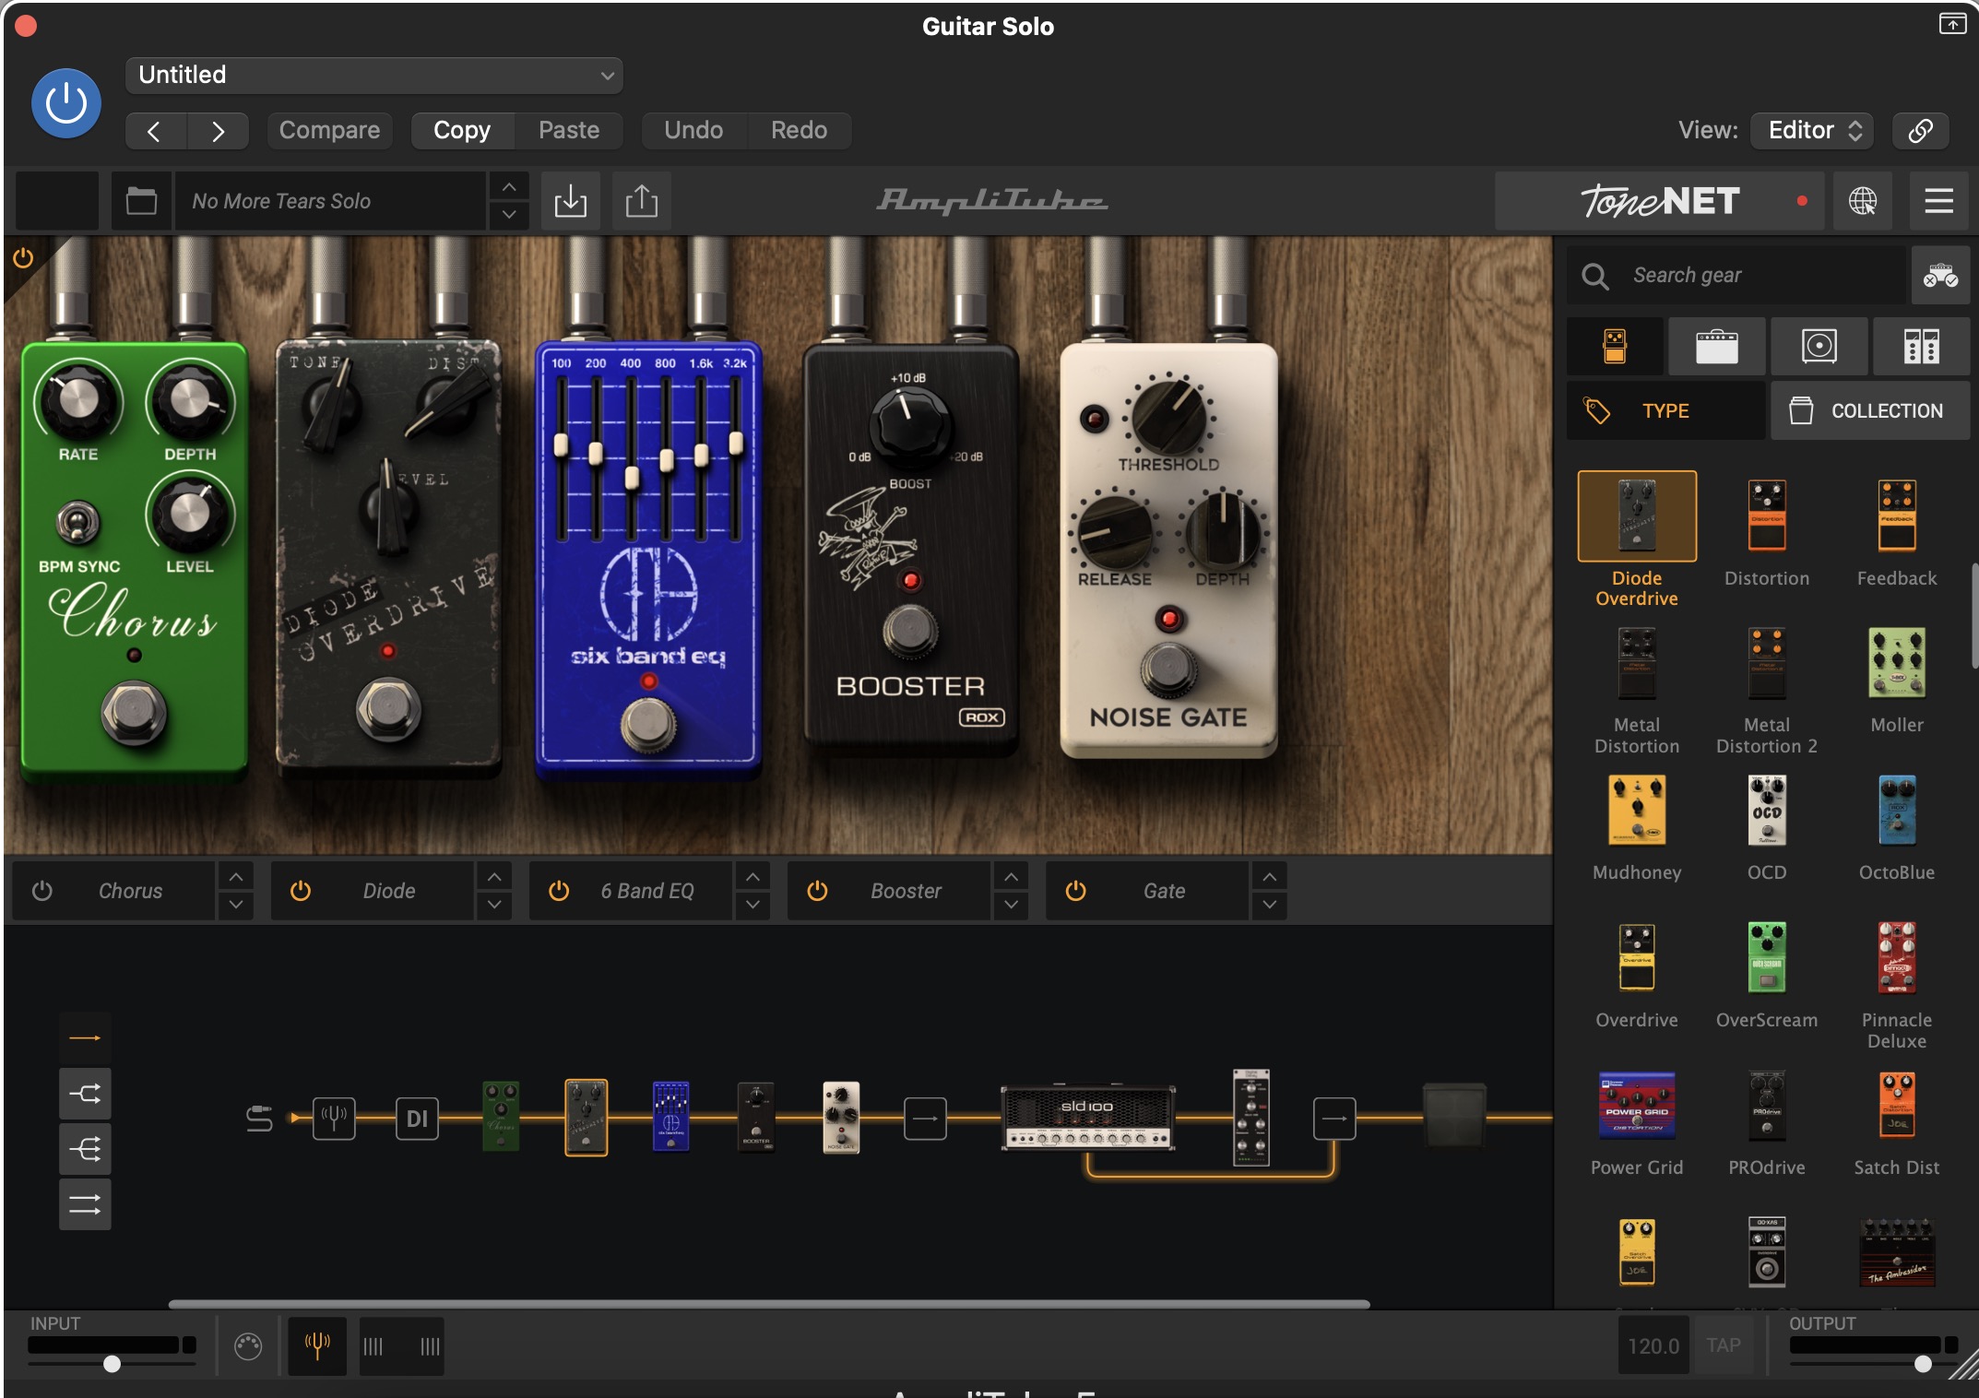Click the OUTPUT level slider handle
The width and height of the screenshot is (1979, 1398).
point(1923,1363)
